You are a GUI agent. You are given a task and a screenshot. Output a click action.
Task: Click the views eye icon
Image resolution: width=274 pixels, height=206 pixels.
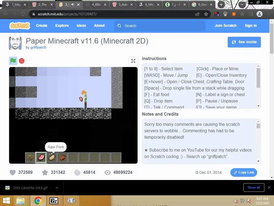tap(108, 172)
